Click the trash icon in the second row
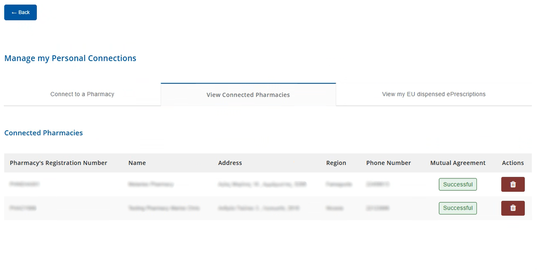This screenshot has height=277, width=537. click(x=513, y=208)
